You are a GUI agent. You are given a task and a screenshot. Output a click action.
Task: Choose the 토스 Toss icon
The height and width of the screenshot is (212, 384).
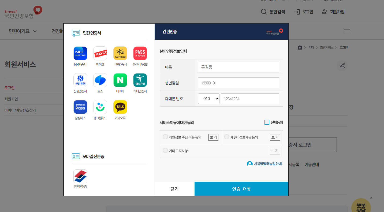(x=100, y=80)
